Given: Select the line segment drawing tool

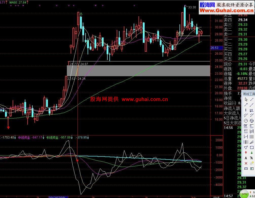Looking at the screenshot, I should tap(252, 99).
